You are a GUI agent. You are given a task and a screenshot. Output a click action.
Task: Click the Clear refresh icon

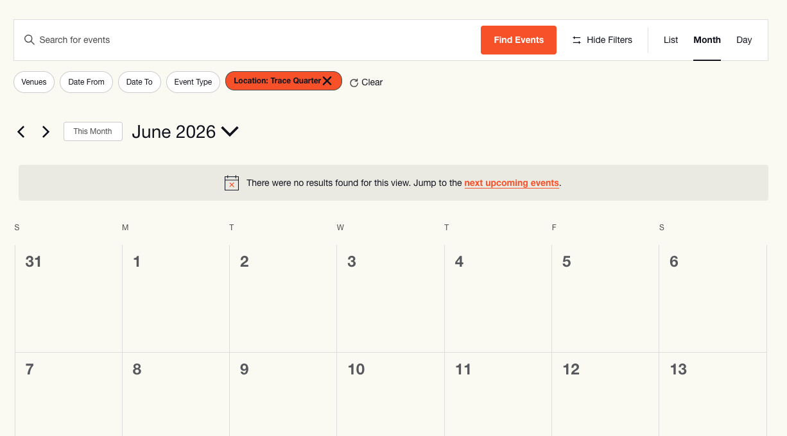[x=354, y=83]
